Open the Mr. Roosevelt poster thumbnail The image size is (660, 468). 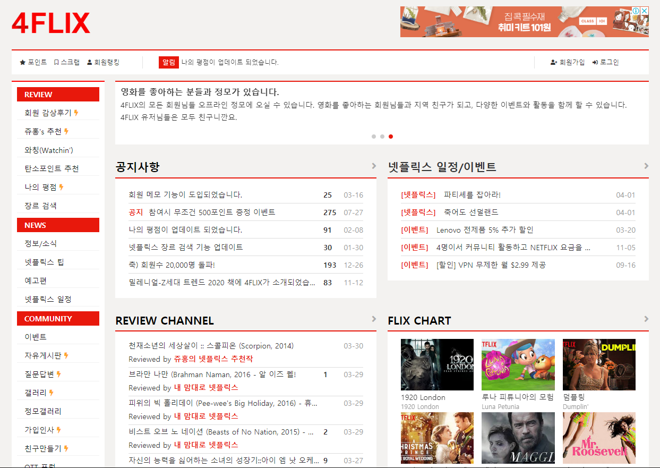point(599,438)
